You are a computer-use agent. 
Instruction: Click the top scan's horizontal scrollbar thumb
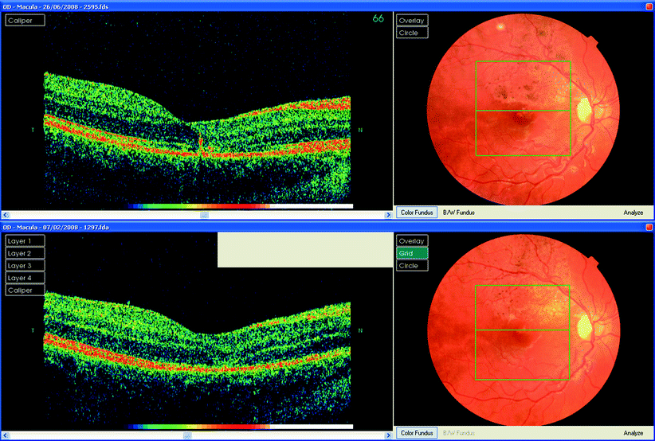coord(204,215)
